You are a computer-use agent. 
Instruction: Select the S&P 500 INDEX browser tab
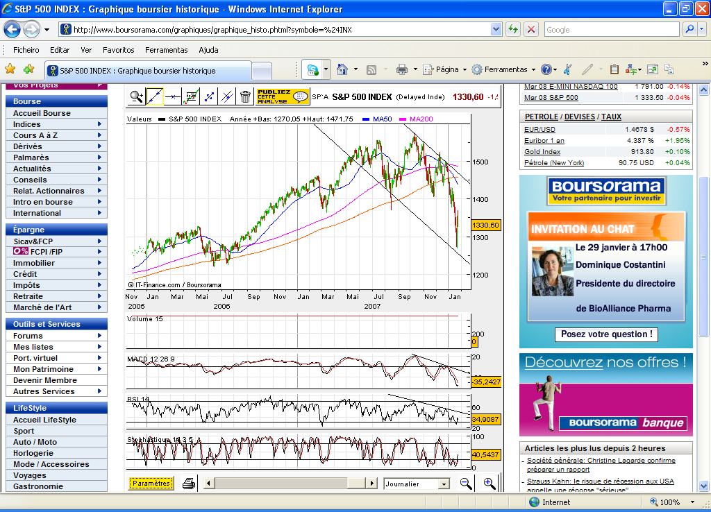point(149,71)
